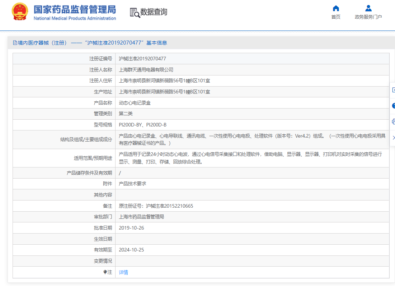Click the document icon before 境内医疗器械

click(x=15, y=43)
